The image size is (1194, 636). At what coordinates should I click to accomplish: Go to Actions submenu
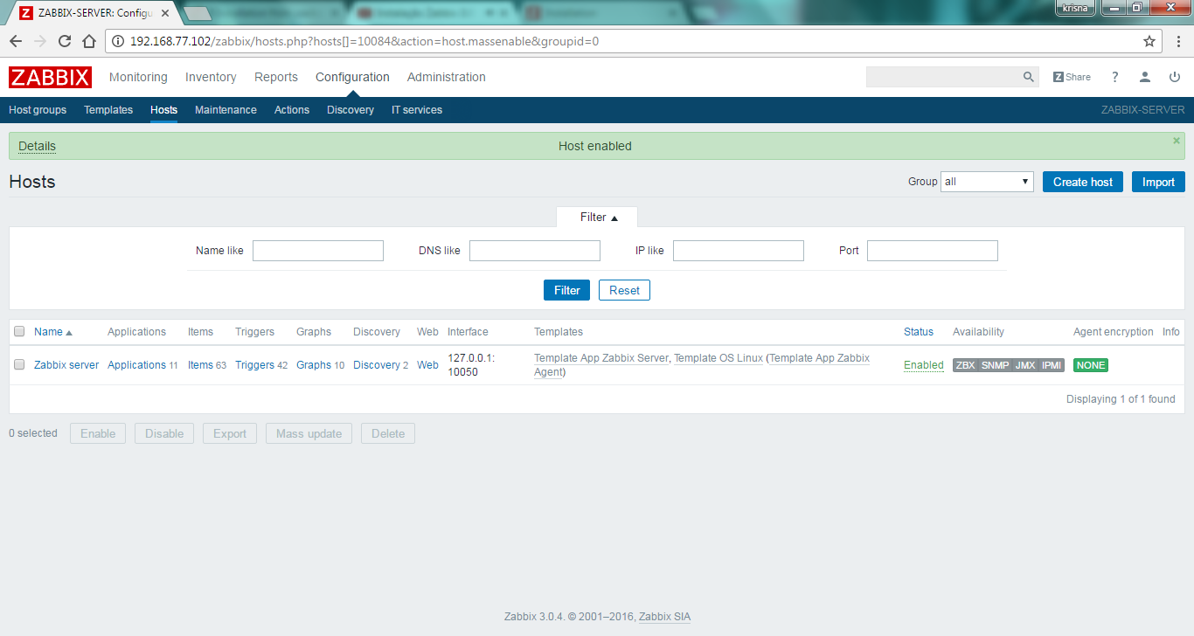click(x=292, y=110)
